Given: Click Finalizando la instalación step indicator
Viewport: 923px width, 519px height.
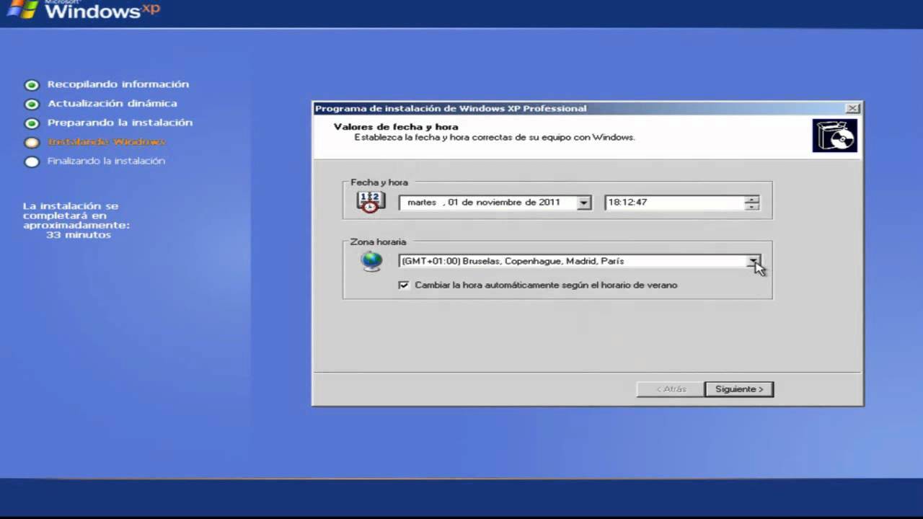Looking at the screenshot, I should pos(32,161).
